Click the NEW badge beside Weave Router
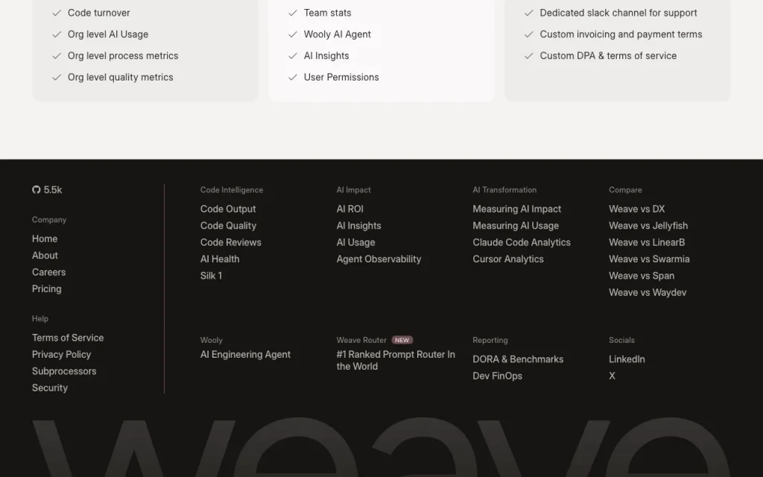Viewport: 763px width, 477px height. click(402, 340)
